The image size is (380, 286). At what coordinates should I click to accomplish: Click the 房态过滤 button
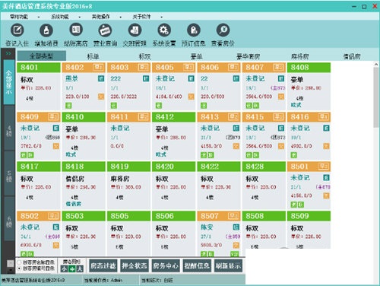[x=103, y=265]
